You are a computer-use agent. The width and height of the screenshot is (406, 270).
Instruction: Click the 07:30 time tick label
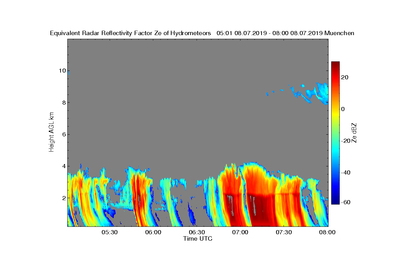(284, 233)
